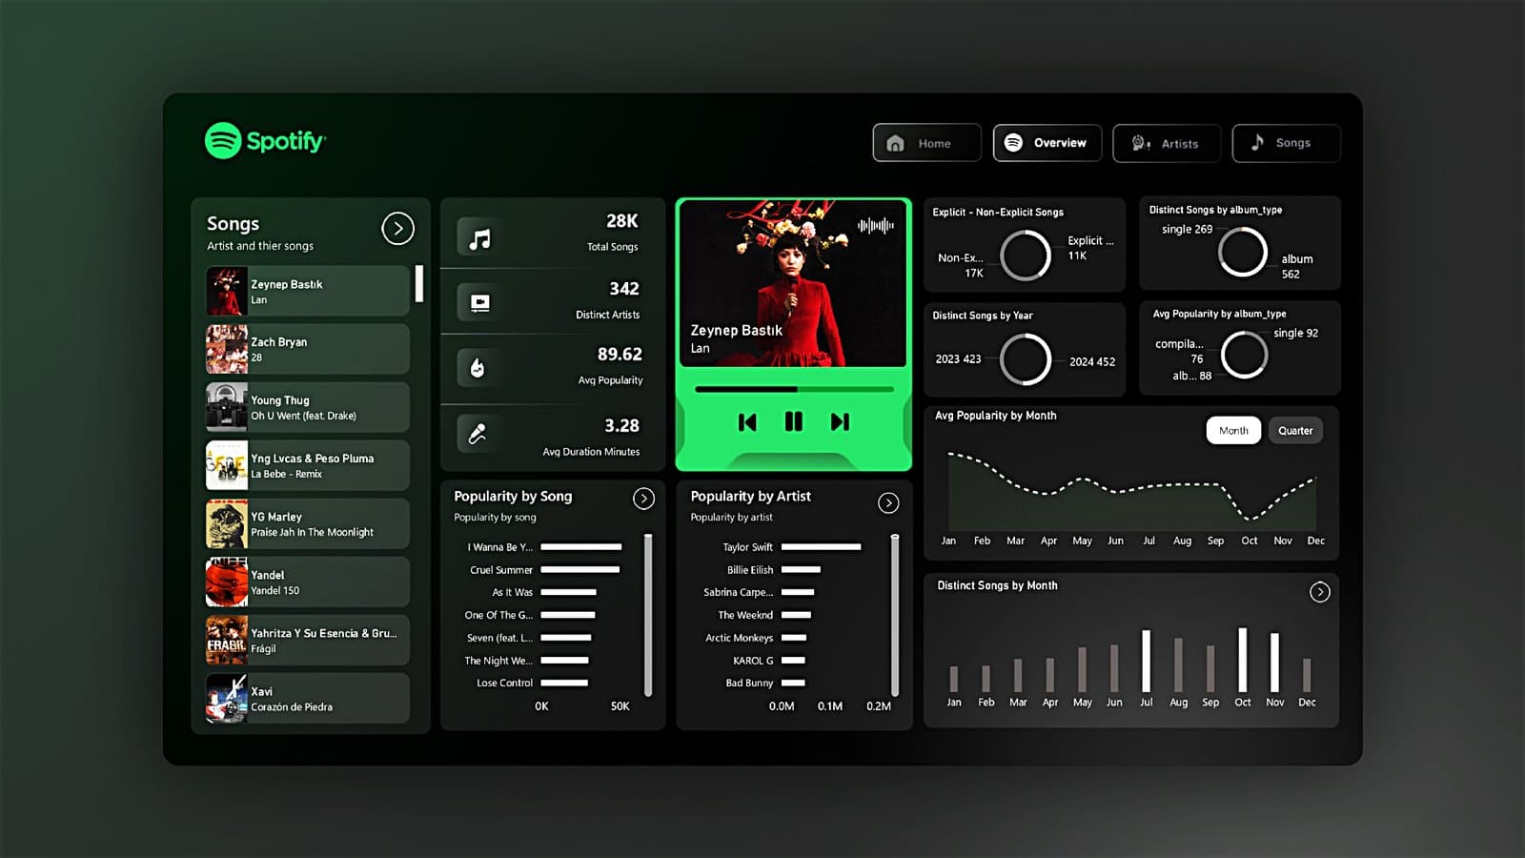Viewport: 1525px width, 858px height.
Task: Click 'Arctic Monkeys' artist label
Action: tap(740, 638)
